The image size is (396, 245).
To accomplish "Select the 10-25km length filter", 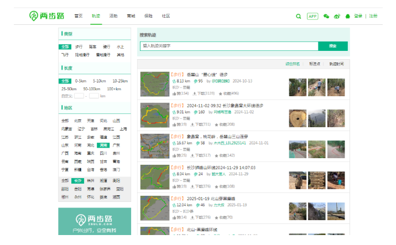I will [x=120, y=81].
